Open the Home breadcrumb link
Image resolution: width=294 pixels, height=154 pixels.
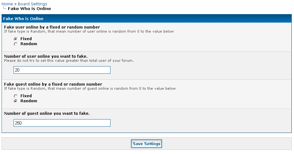pos(7,4)
